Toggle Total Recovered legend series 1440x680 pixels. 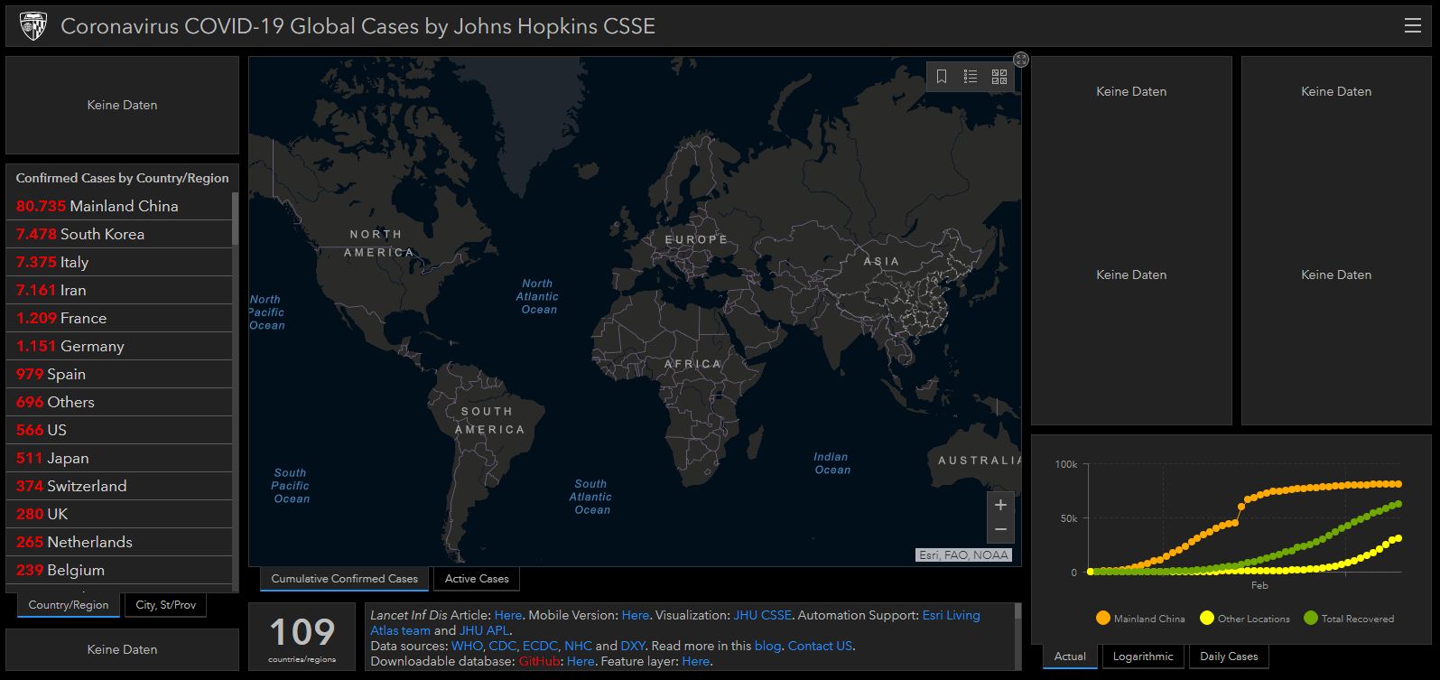tap(1349, 619)
